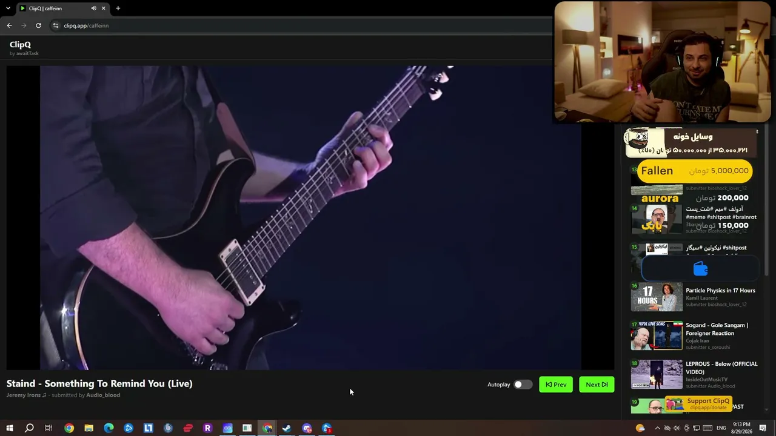The image size is (776, 436).
Task: Open the weather icon in system tray
Action: pyautogui.click(x=640, y=428)
